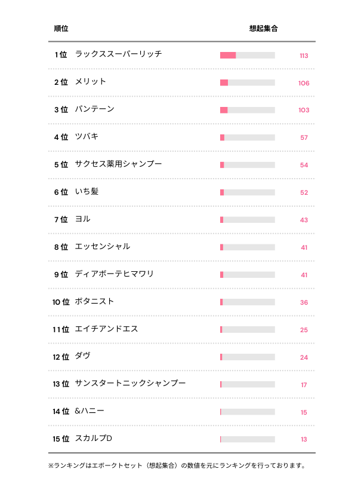
Task: Click the progress bar for ラックススーパーリッチ
Action: (247, 56)
